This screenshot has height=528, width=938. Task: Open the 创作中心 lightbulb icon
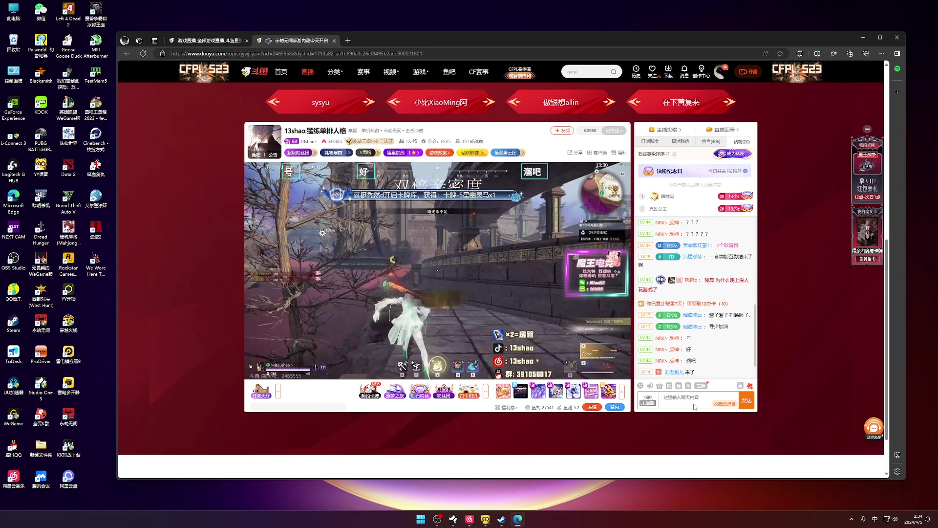coord(701,71)
